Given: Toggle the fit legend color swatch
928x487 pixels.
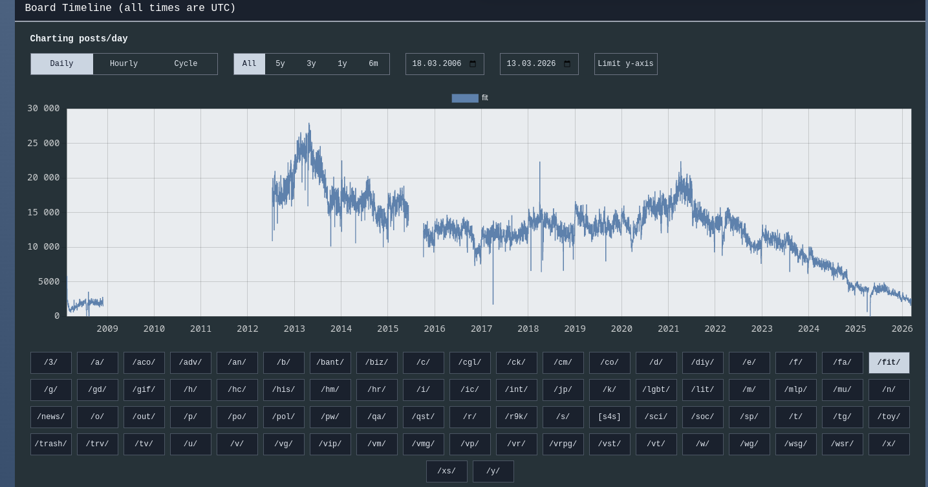Looking at the screenshot, I should (465, 98).
